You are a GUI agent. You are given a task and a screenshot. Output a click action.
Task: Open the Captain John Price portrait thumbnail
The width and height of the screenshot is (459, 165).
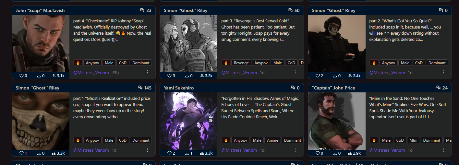coord(337,121)
